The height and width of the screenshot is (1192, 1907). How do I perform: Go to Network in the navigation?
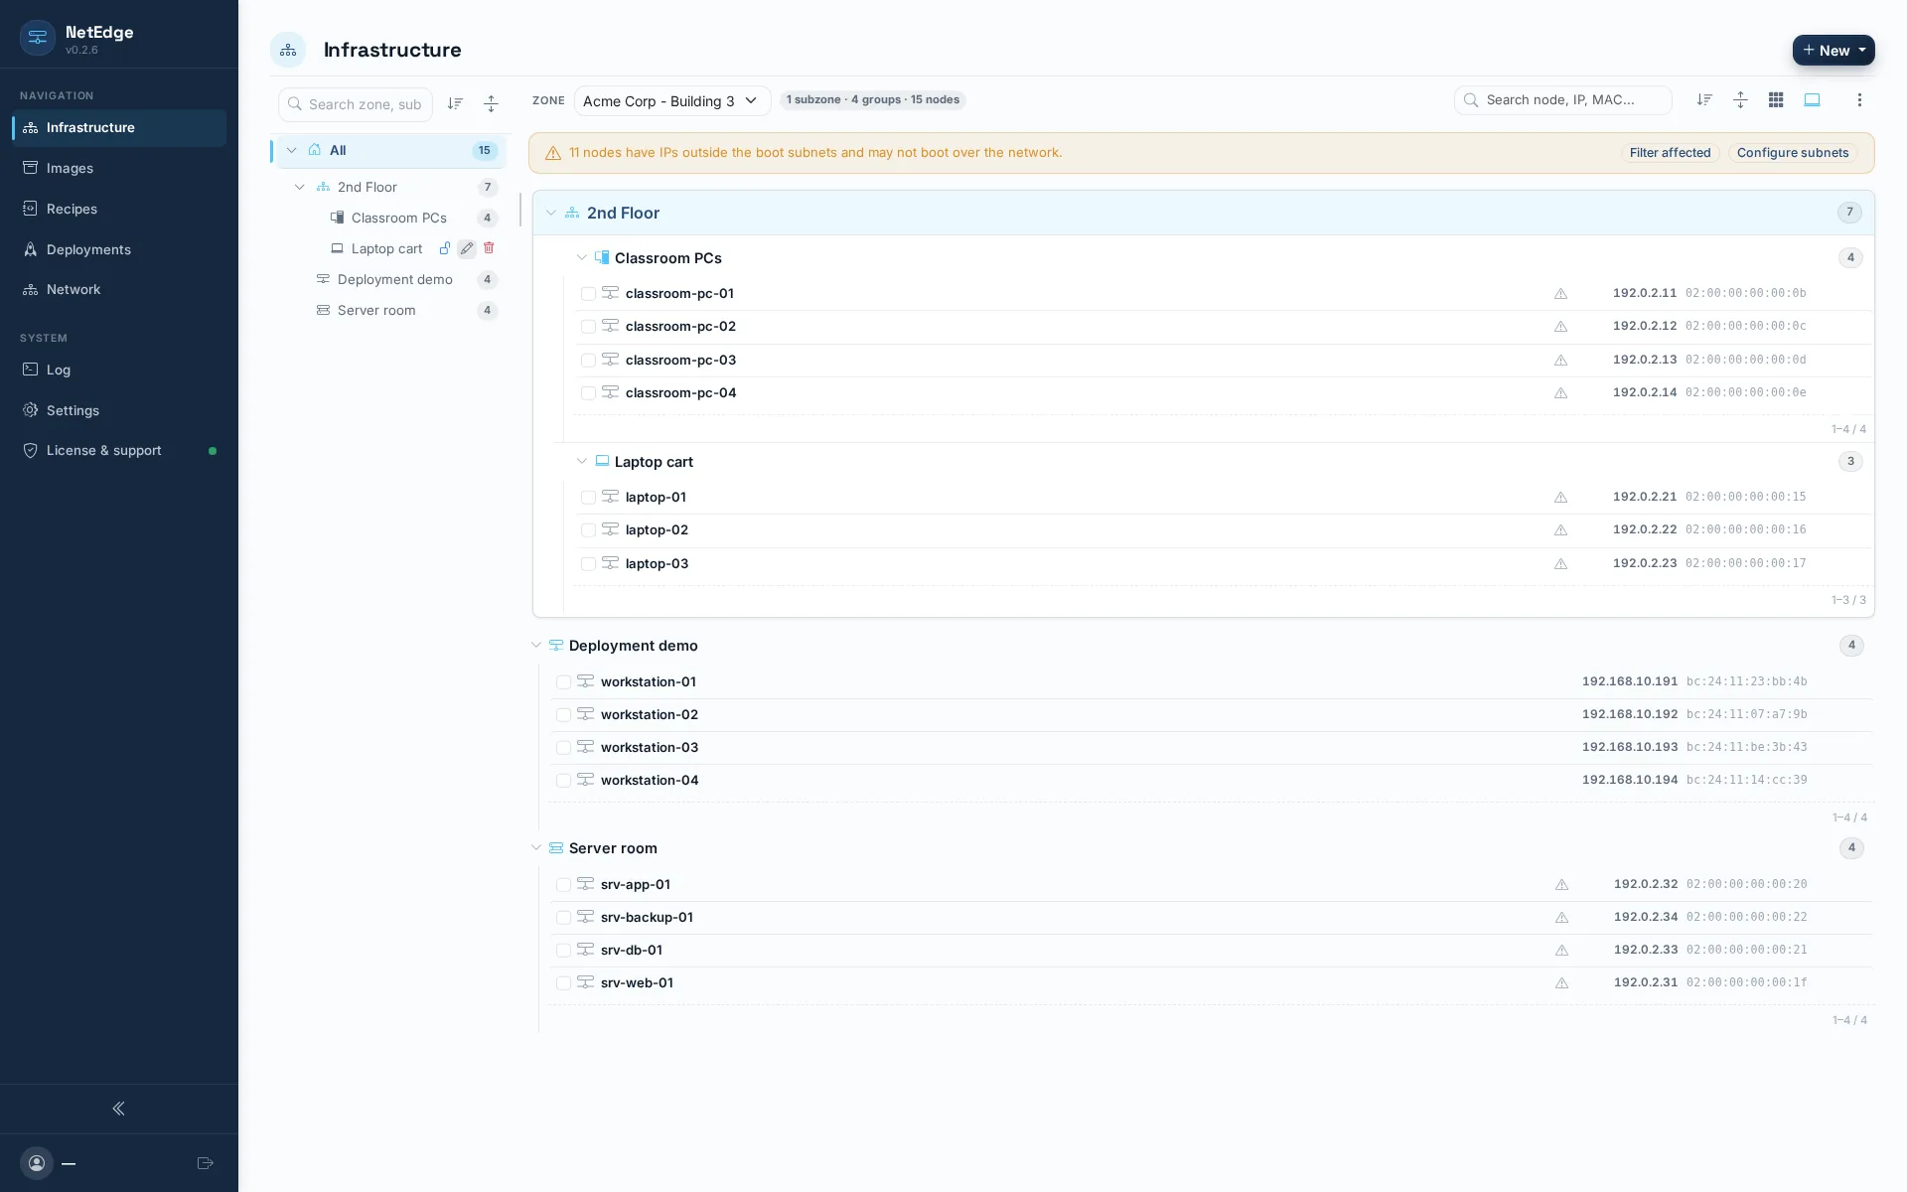tap(119, 289)
